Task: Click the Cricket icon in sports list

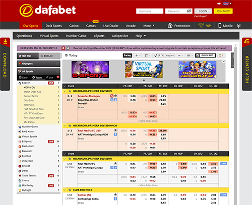Action: pos(20,166)
